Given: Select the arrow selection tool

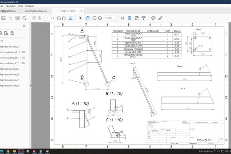Looking at the screenshot, I should pyautogui.click(x=80, y=18).
